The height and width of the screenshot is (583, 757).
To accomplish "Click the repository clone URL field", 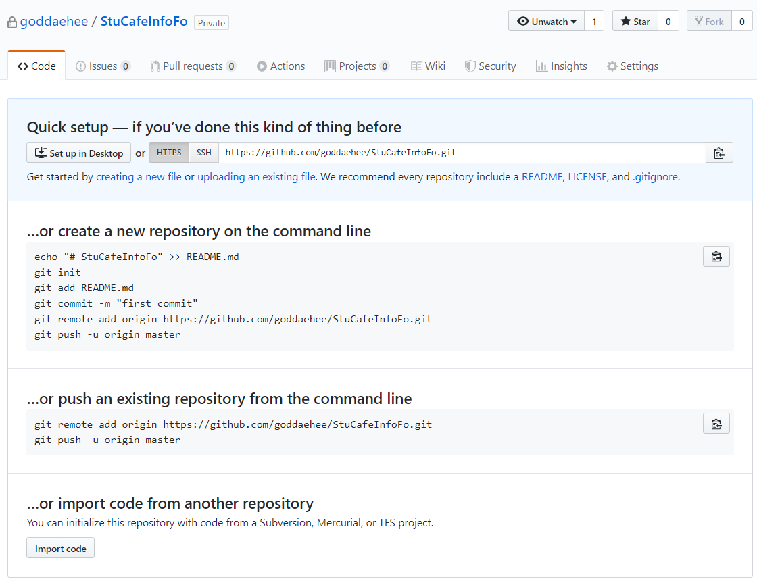I will [462, 153].
